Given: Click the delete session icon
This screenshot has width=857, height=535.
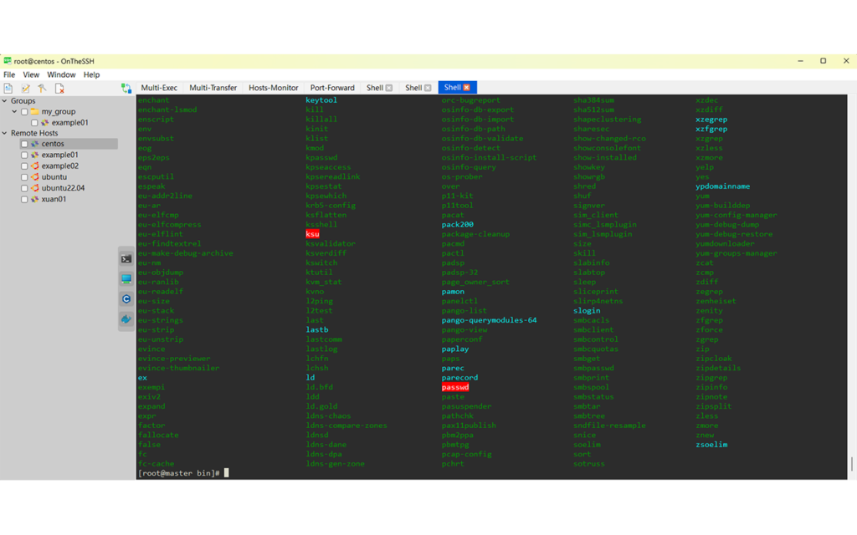Looking at the screenshot, I should [59, 88].
